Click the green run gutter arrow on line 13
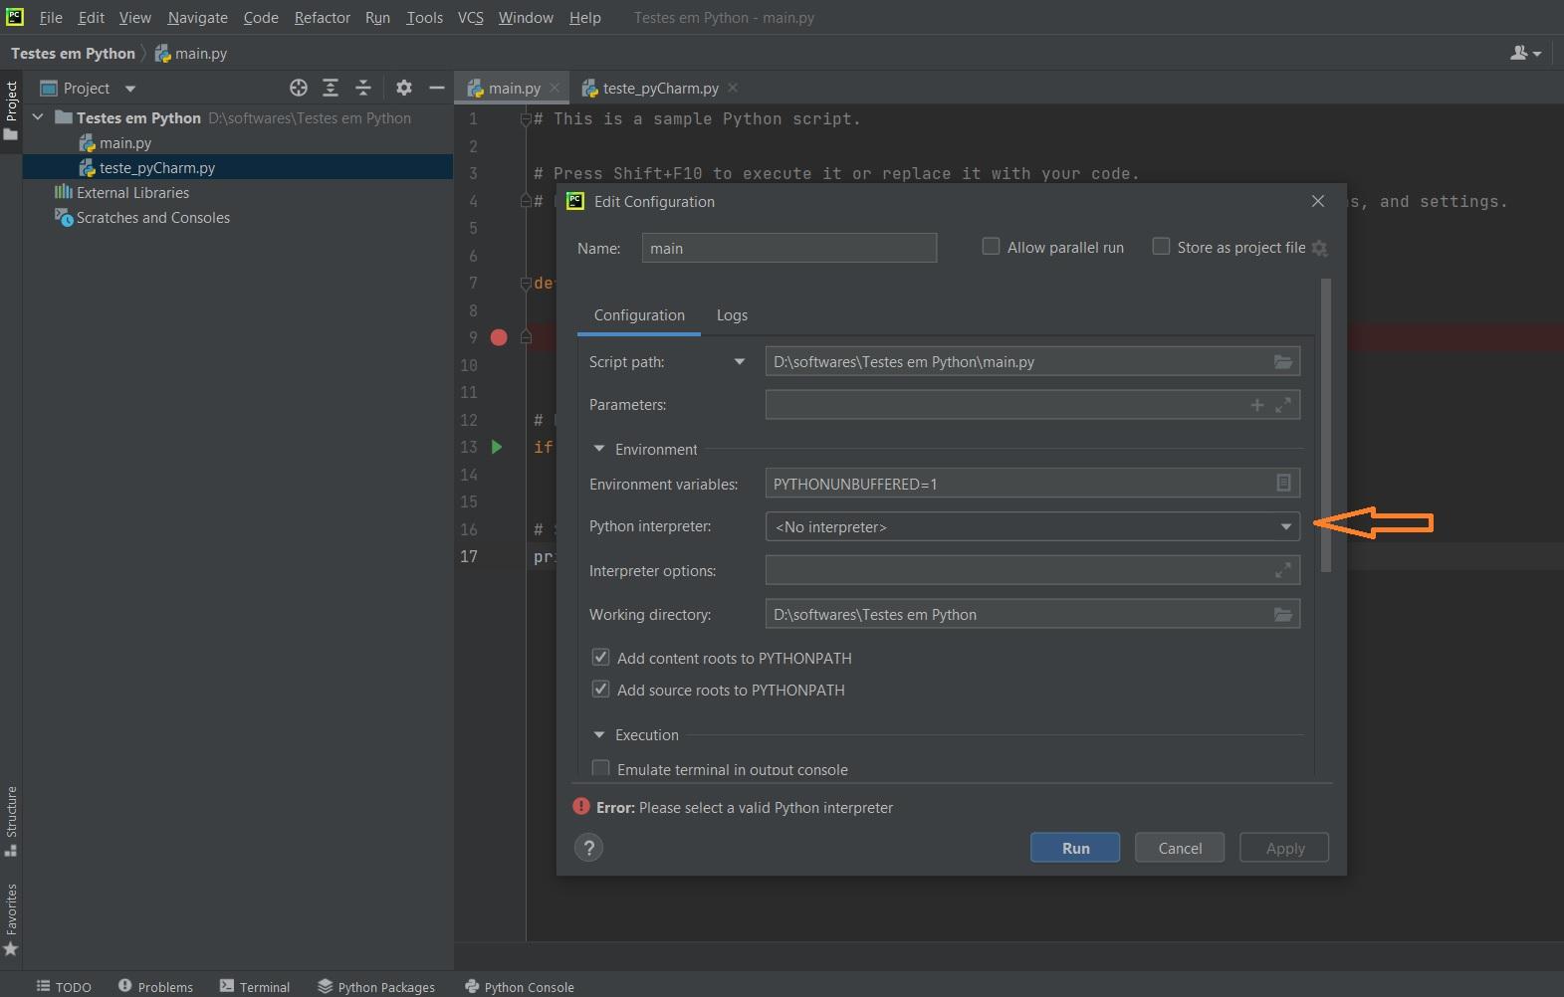Image resolution: width=1564 pixels, height=997 pixels. 497,448
